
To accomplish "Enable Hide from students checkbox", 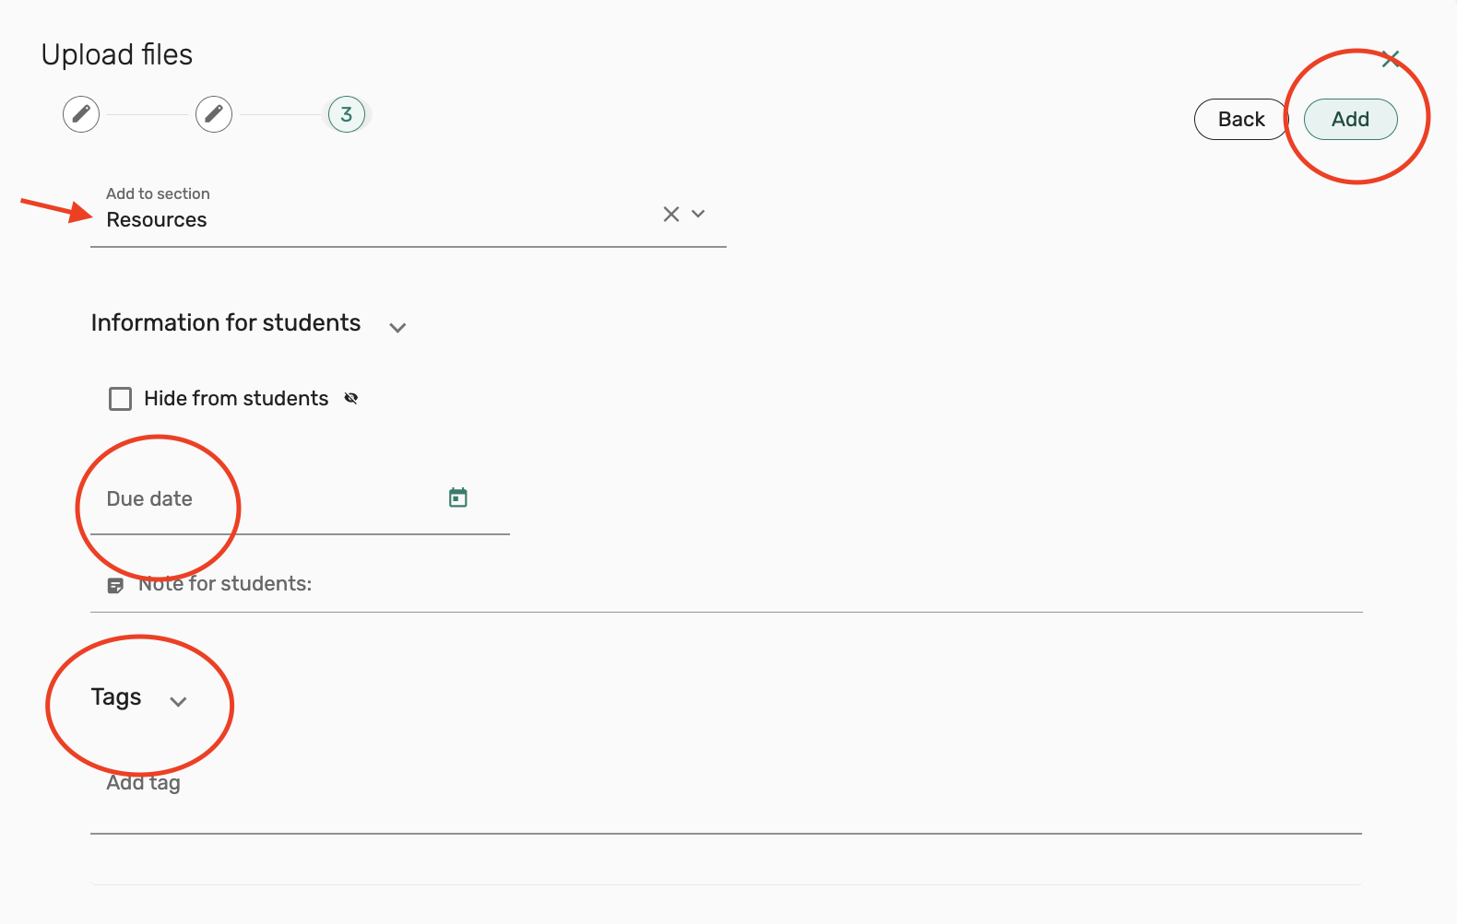I will tap(121, 399).
